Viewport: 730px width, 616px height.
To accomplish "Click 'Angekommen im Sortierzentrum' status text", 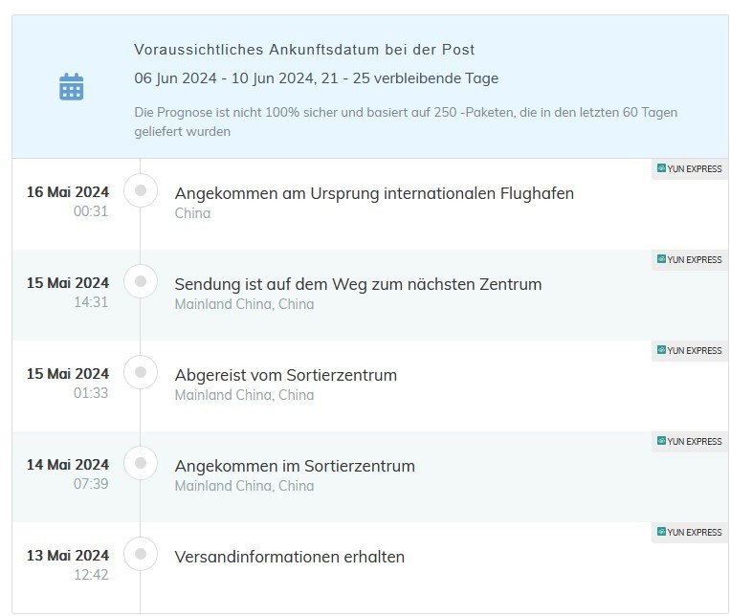I will click(x=295, y=466).
